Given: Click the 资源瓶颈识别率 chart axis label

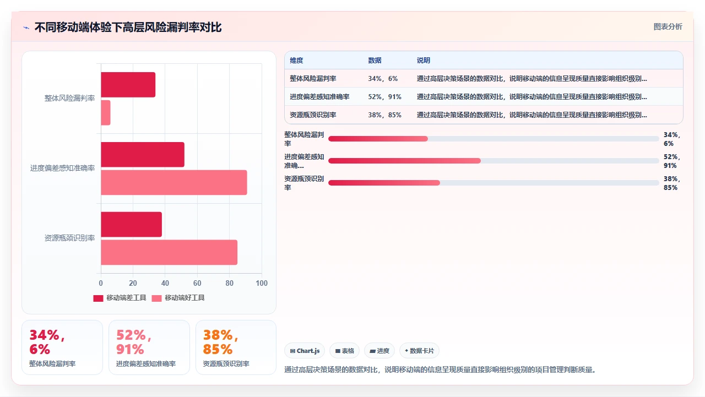Looking at the screenshot, I should click(69, 238).
